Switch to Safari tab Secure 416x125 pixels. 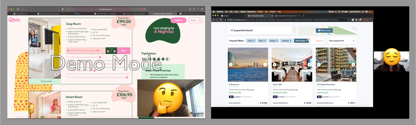pyautogui.click(x=77, y=13)
